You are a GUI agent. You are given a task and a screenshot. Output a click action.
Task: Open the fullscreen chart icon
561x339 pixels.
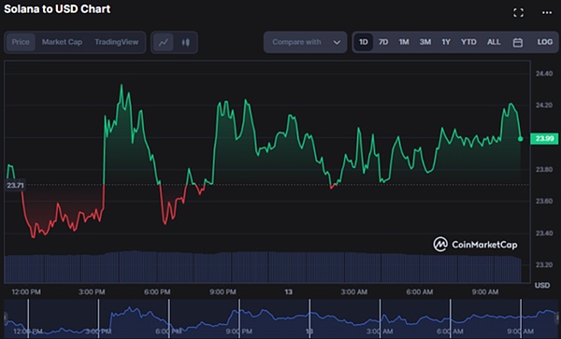(518, 13)
